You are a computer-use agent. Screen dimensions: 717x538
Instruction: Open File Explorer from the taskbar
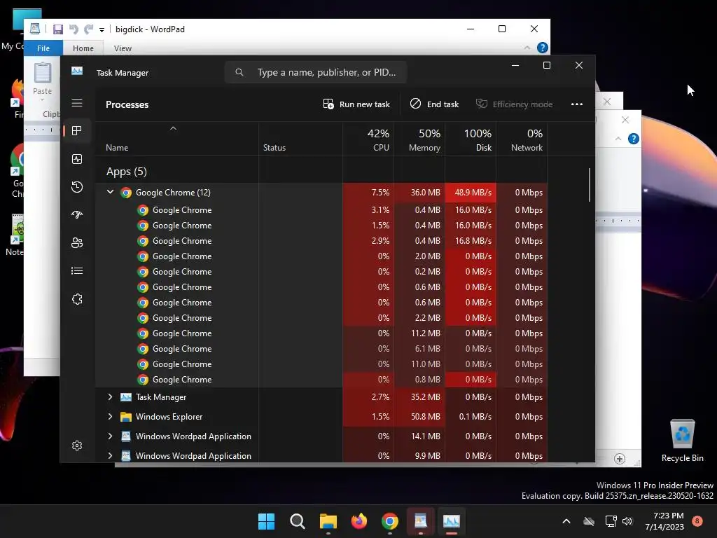pos(328,521)
